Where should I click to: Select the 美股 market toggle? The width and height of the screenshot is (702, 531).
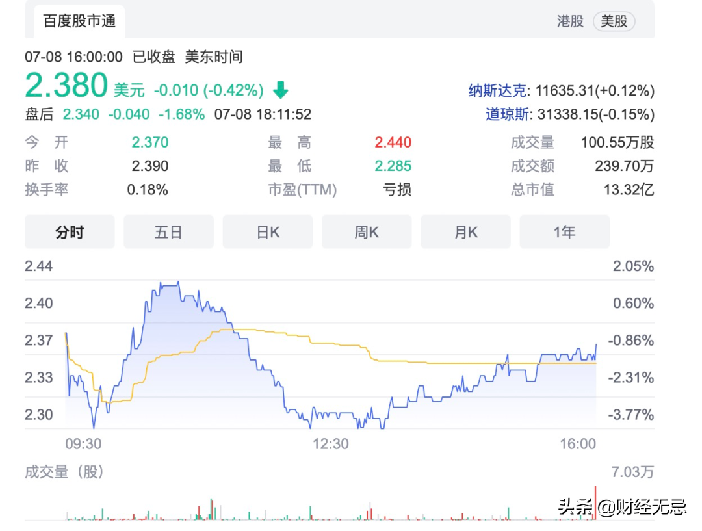click(x=614, y=21)
